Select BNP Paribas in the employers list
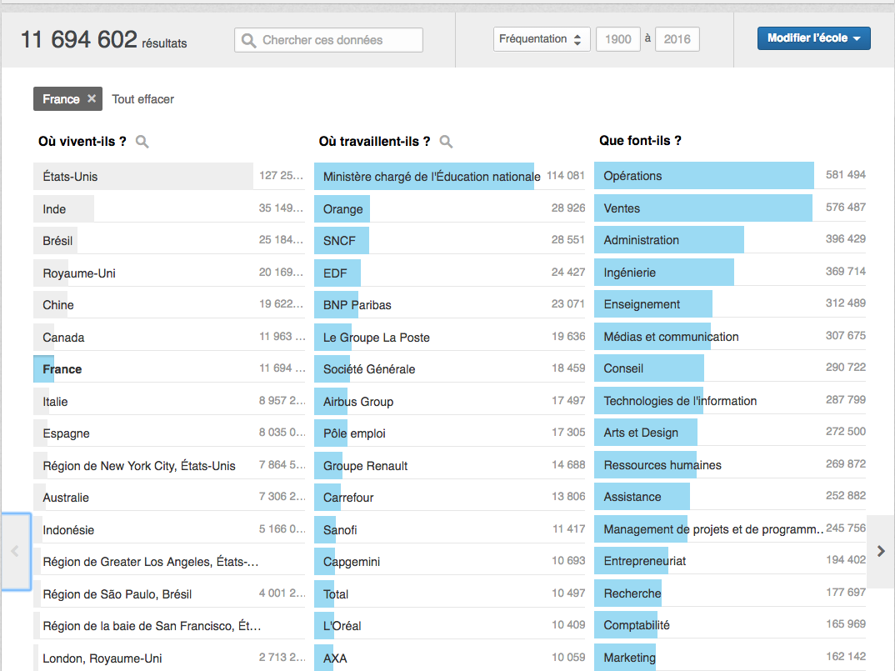The width and height of the screenshot is (895, 671). click(x=357, y=305)
